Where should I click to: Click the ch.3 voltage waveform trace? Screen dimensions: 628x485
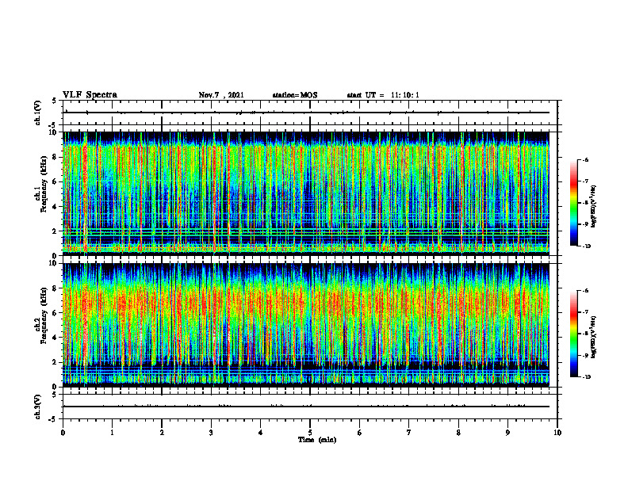306,407
